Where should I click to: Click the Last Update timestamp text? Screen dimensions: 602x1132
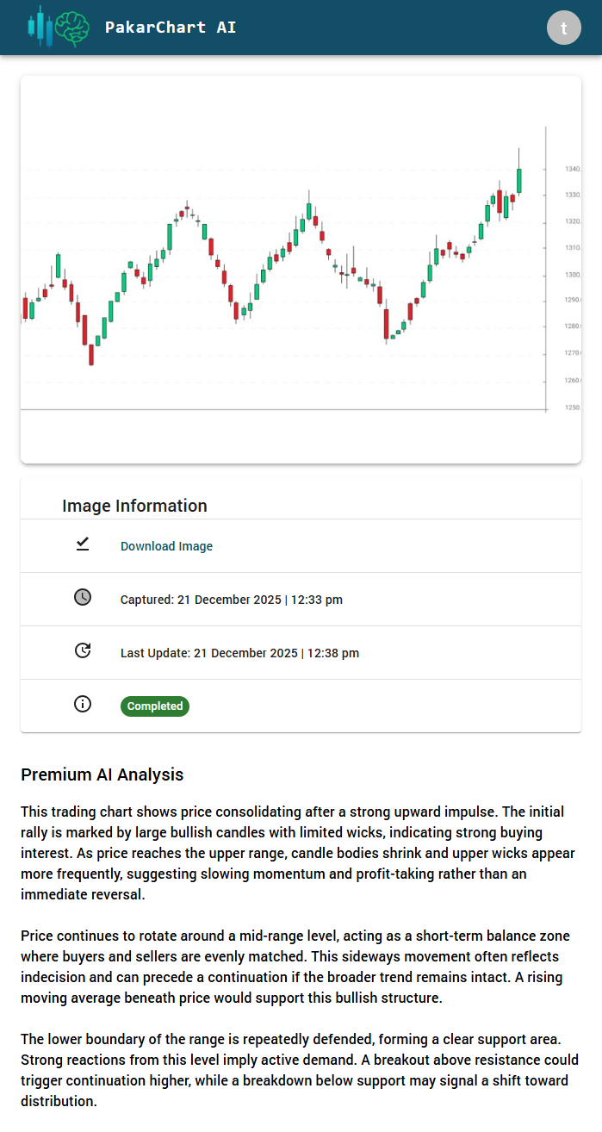[239, 653]
